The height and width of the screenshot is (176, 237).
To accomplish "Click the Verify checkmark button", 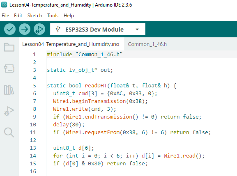I will [x=10, y=29].
